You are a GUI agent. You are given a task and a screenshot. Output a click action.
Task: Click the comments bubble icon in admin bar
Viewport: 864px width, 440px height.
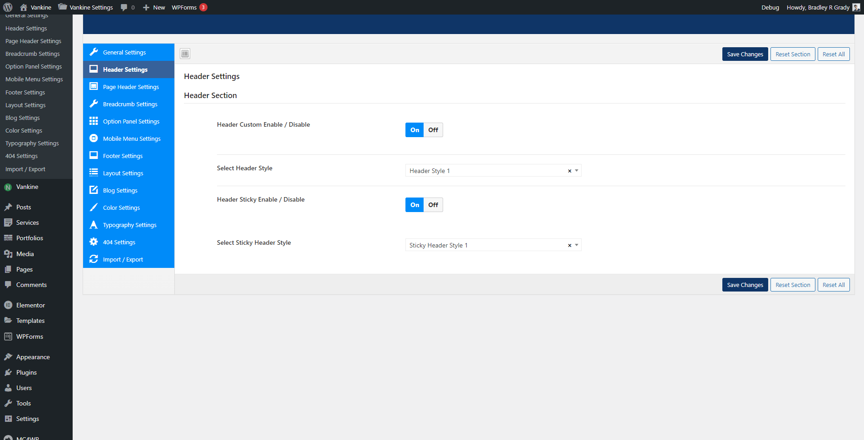click(124, 7)
